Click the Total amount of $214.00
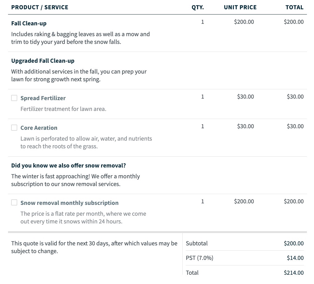The image size is (314, 284). (293, 273)
